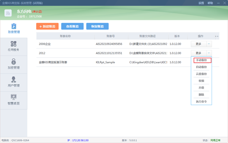
Task: Click account number AIS20211012135551
Action: (109, 53)
